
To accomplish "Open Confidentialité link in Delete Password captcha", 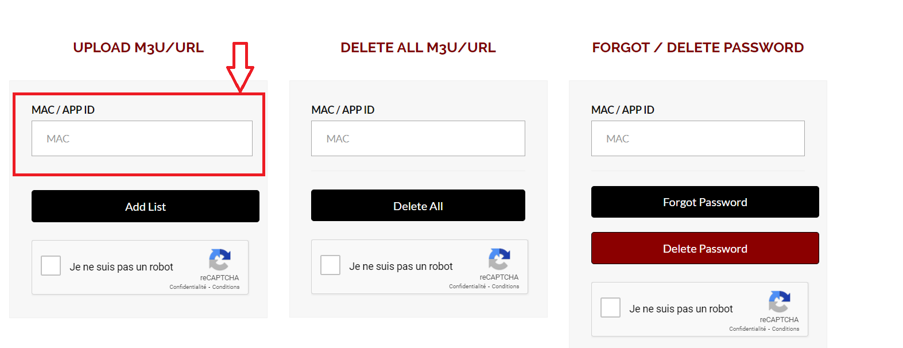I will click(x=747, y=329).
